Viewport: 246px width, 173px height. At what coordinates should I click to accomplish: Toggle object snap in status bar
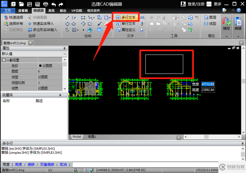(x=76, y=170)
